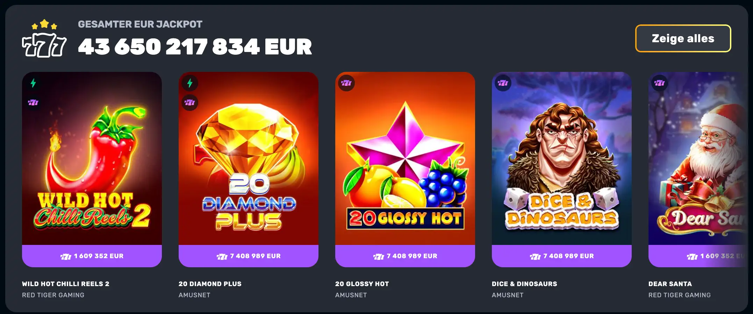This screenshot has height=314, width=753.
Task: Click the 777 badge on Dice & Dinosaurs
Action: tap(503, 83)
